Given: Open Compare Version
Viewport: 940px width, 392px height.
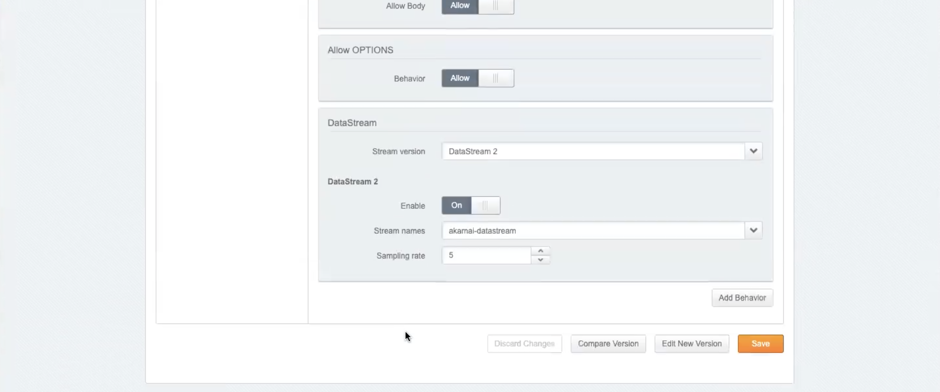Looking at the screenshot, I should (608, 344).
